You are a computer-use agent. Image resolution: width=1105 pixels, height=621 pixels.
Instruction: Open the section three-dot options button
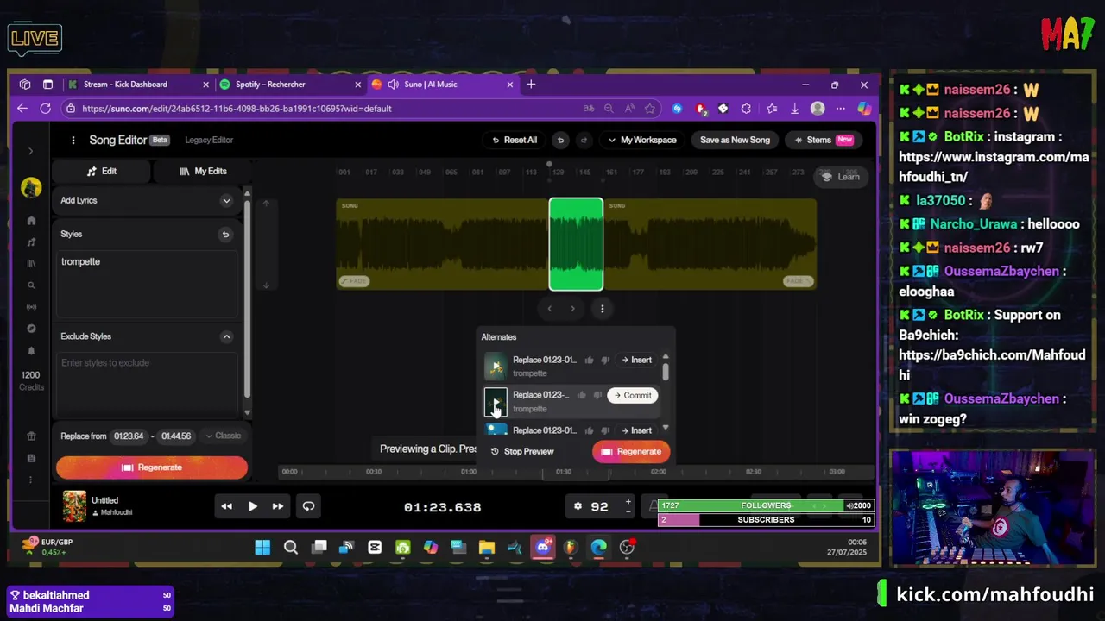click(603, 308)
